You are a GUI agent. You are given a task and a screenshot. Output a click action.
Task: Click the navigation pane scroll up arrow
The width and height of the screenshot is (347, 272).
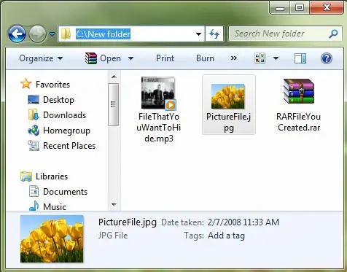[x=114, y=77]
